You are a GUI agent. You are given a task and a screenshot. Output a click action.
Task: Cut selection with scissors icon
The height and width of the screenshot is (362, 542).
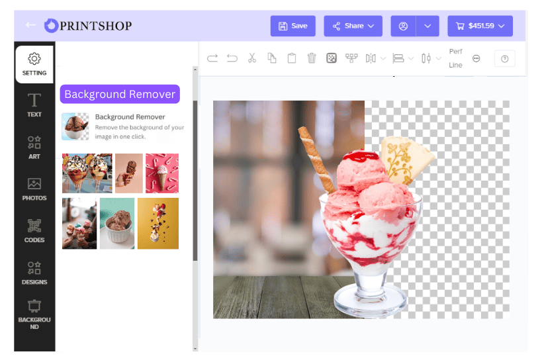coord(252,58)
